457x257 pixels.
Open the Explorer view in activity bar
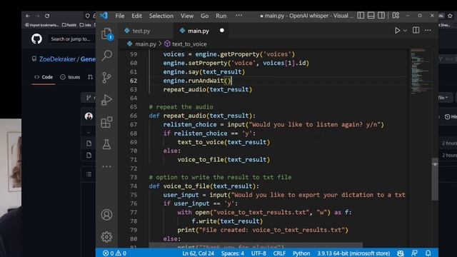click(x=106, y=34)
